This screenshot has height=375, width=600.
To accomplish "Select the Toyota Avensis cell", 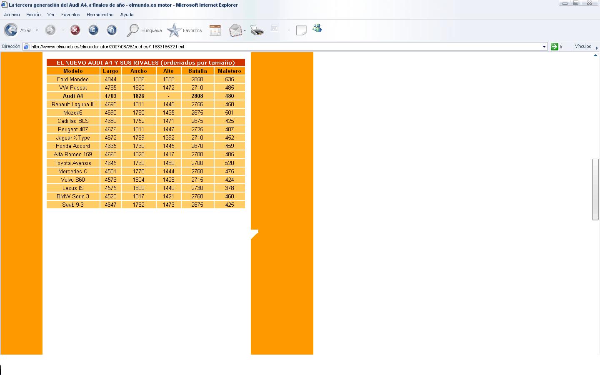I will pyautogui.click(x=73, y=163).
